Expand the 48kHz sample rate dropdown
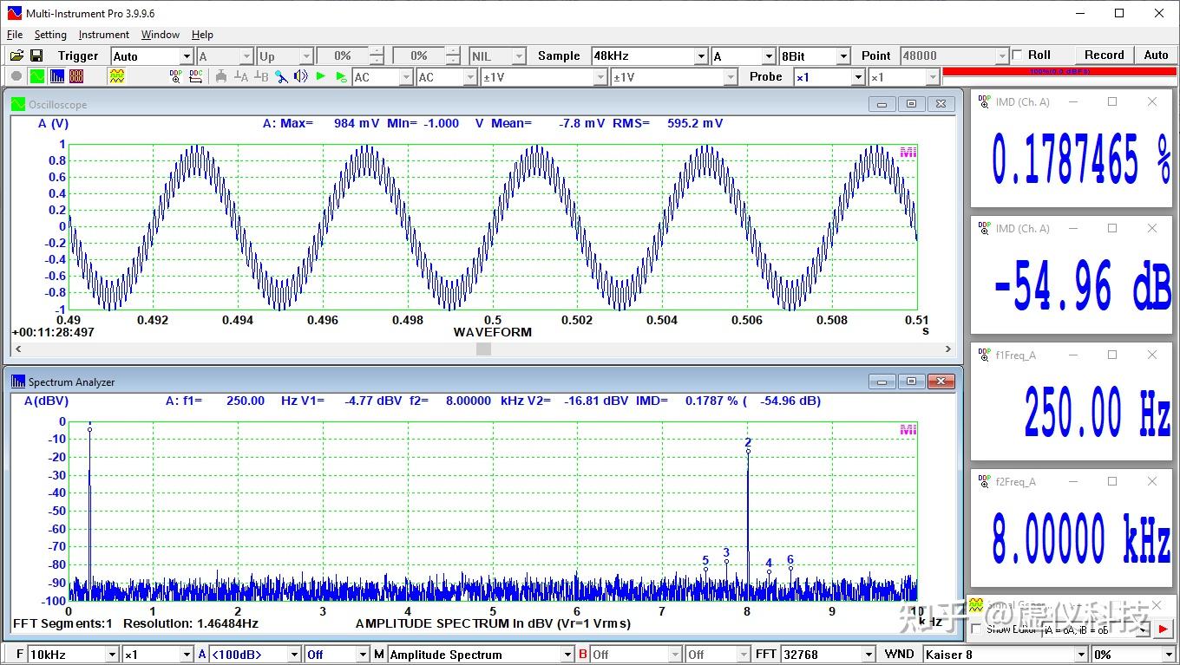Screen dimensions: 1180x665 point(701,56)
